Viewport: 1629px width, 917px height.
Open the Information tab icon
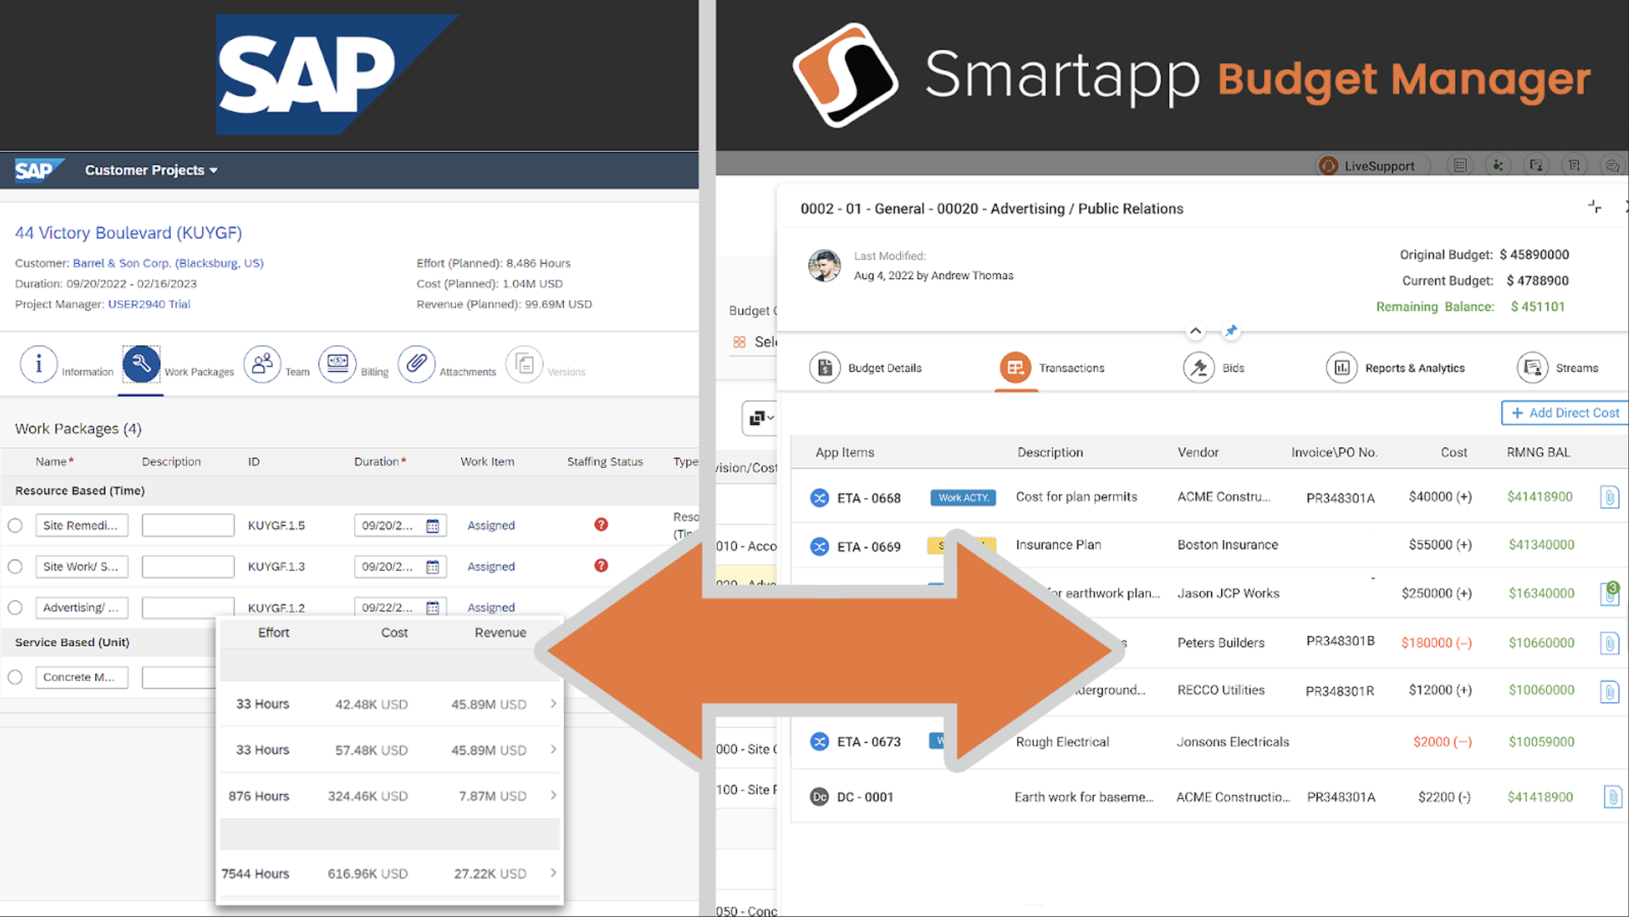[38, 364]
